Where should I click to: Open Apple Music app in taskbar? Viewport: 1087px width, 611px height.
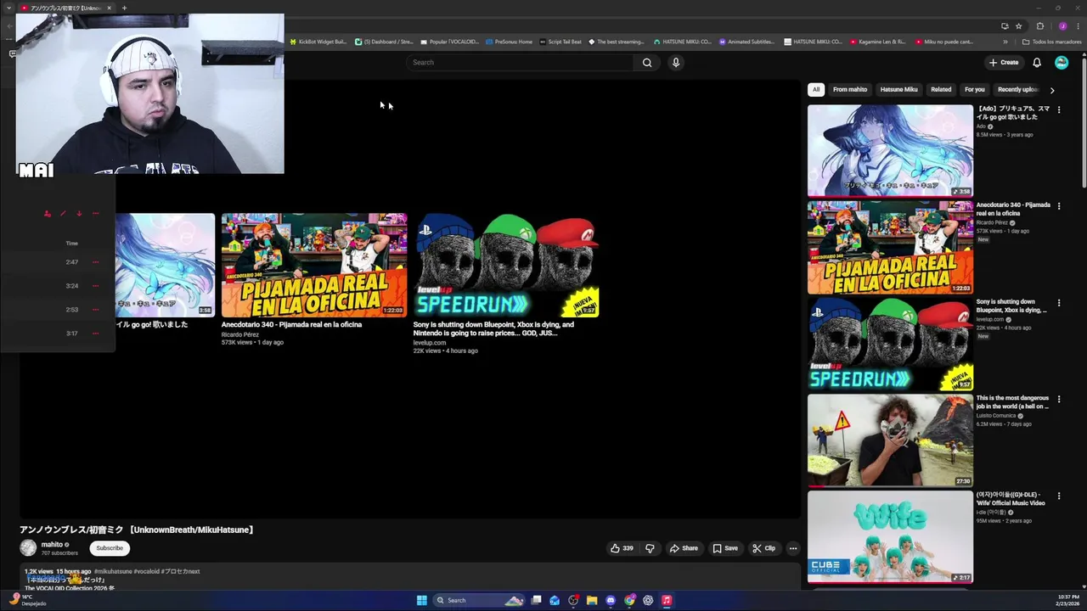click(667, 600)
